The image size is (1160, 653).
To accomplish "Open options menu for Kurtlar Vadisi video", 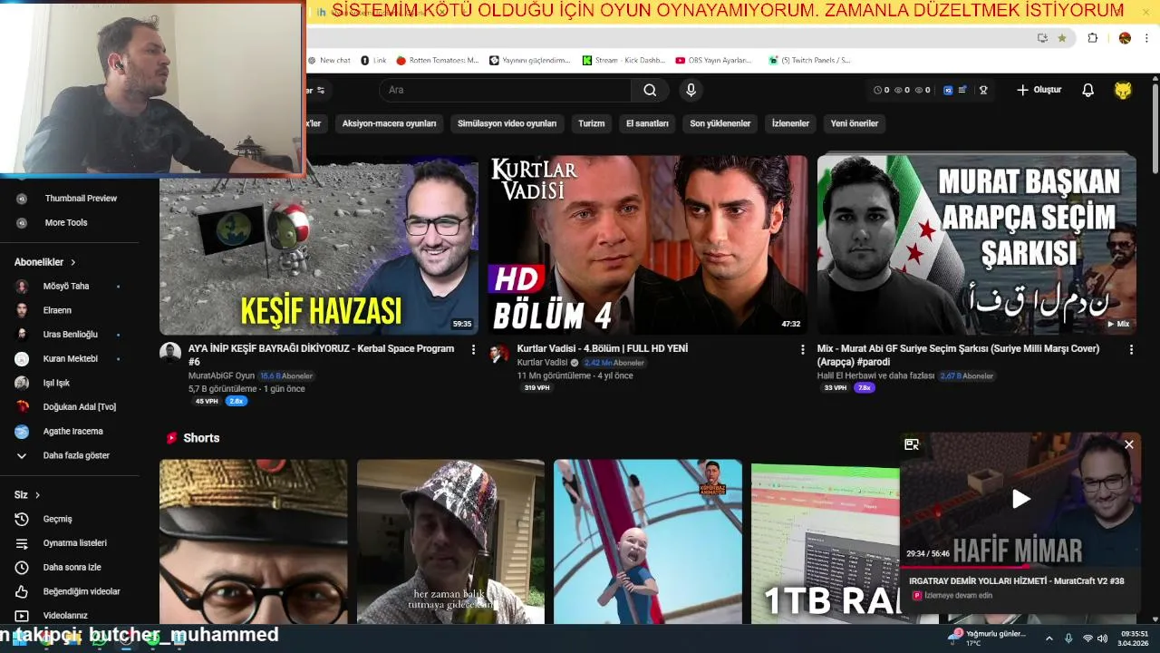I will point(802,349).
